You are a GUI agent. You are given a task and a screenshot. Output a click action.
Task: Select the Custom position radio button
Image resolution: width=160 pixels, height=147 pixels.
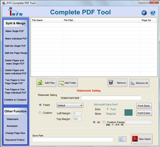coord(40,113)
